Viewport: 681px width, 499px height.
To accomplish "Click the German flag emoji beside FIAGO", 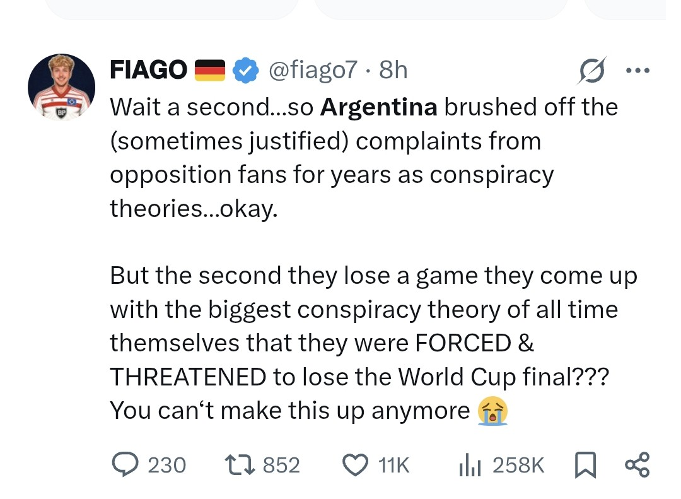I will tap(210, 71).
